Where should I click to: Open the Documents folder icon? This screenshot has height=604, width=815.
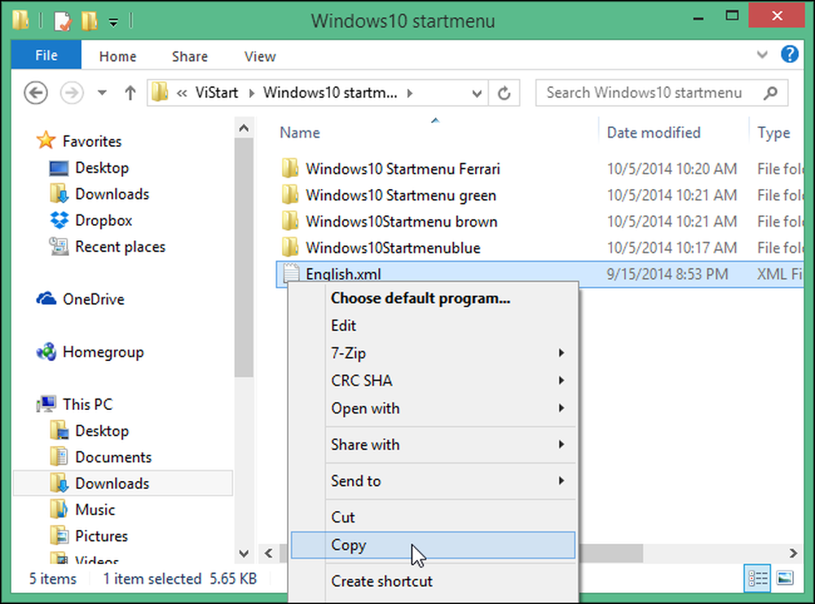coord(59,457)
